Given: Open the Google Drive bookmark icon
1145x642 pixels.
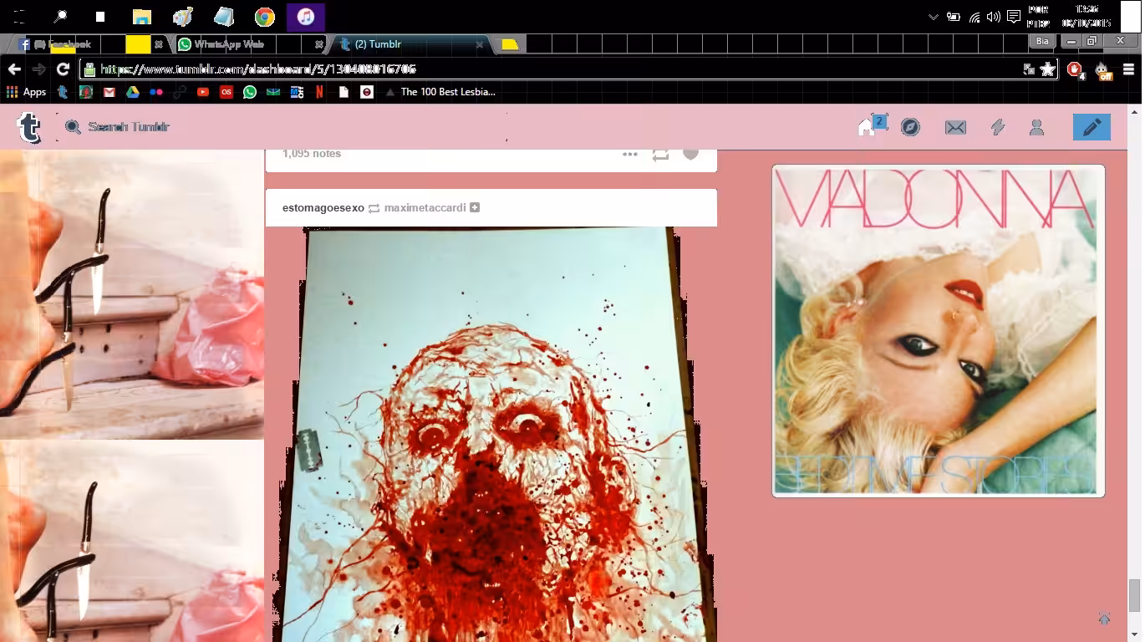Looking at the screenshot, I should coord(133,92).
